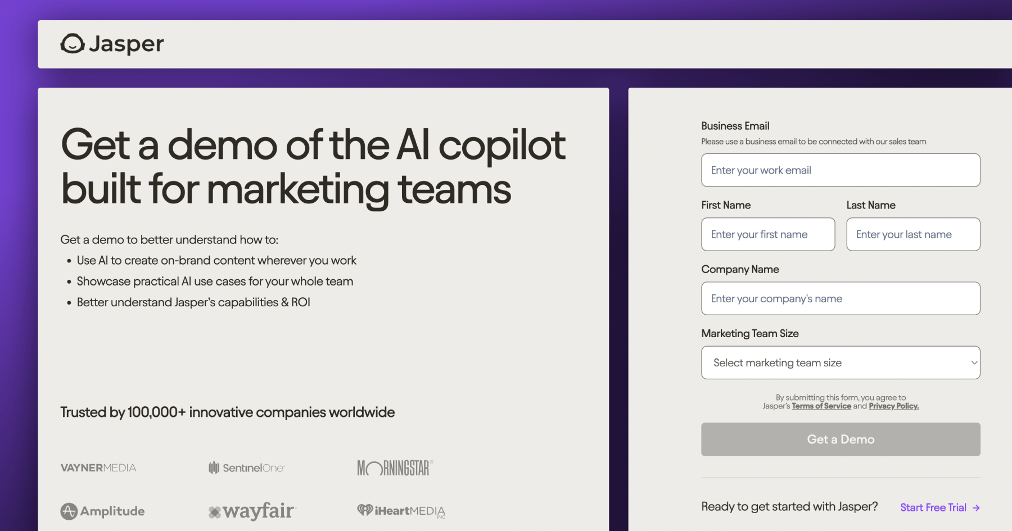Select the marketing team size combo box

(840, 362)
